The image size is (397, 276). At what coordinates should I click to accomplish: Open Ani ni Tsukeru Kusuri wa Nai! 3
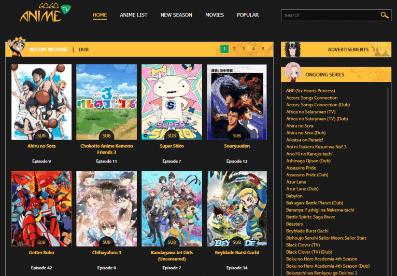click(x=316, y=147)
